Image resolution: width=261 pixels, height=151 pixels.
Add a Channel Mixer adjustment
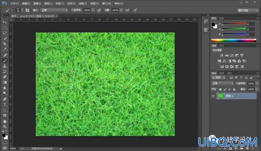click(239, 61)
